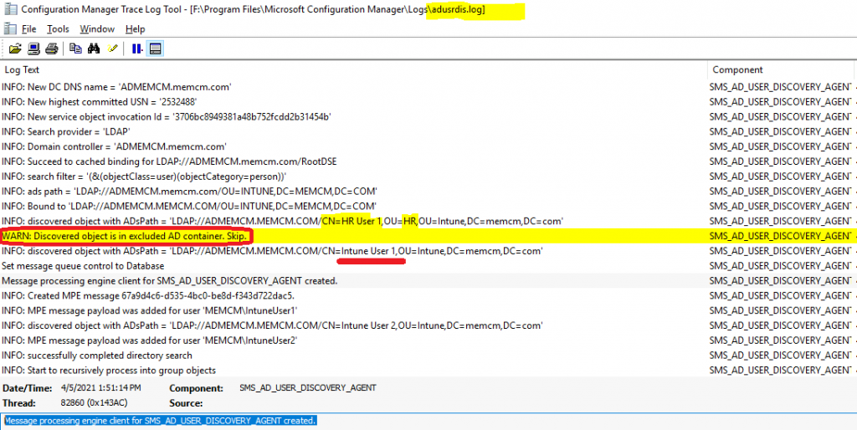Click the Copy to clipboard toolbar icon

click(76, 49)
